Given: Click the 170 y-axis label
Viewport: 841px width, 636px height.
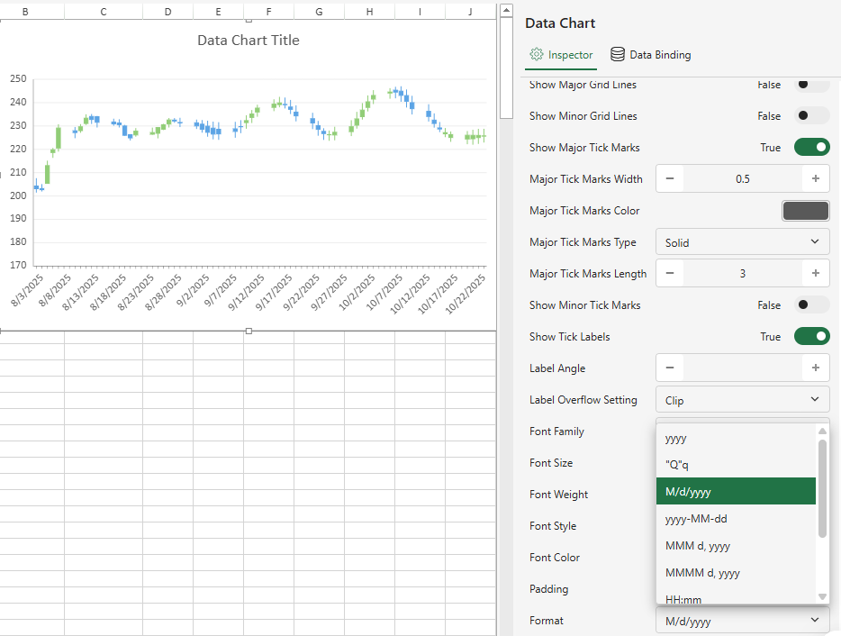Looking at the screenshot, I should click(18, 265).
